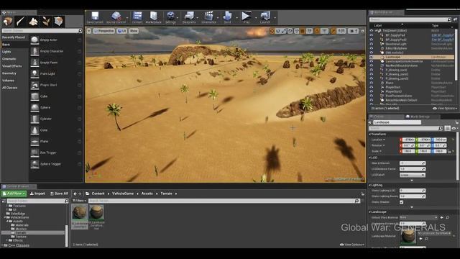The height and width of the screenshot is (259, 460).
Task: Toggle visibility of BP_SupplyPad2 actor
Action: tap(372, 40)
